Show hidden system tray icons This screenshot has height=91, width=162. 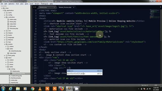[x=138, y=89]
